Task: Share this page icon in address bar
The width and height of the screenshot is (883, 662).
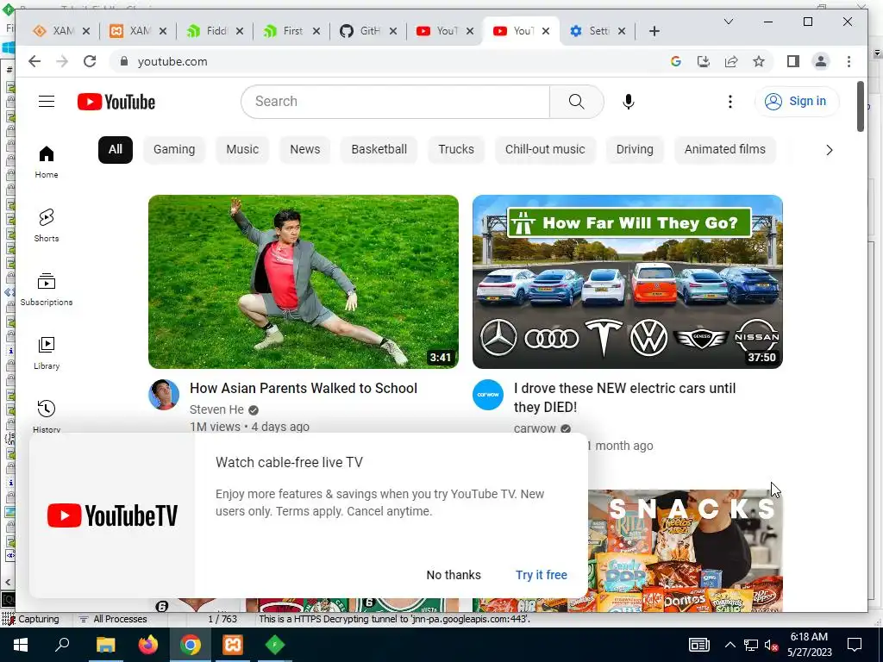Action: (731, 61)
